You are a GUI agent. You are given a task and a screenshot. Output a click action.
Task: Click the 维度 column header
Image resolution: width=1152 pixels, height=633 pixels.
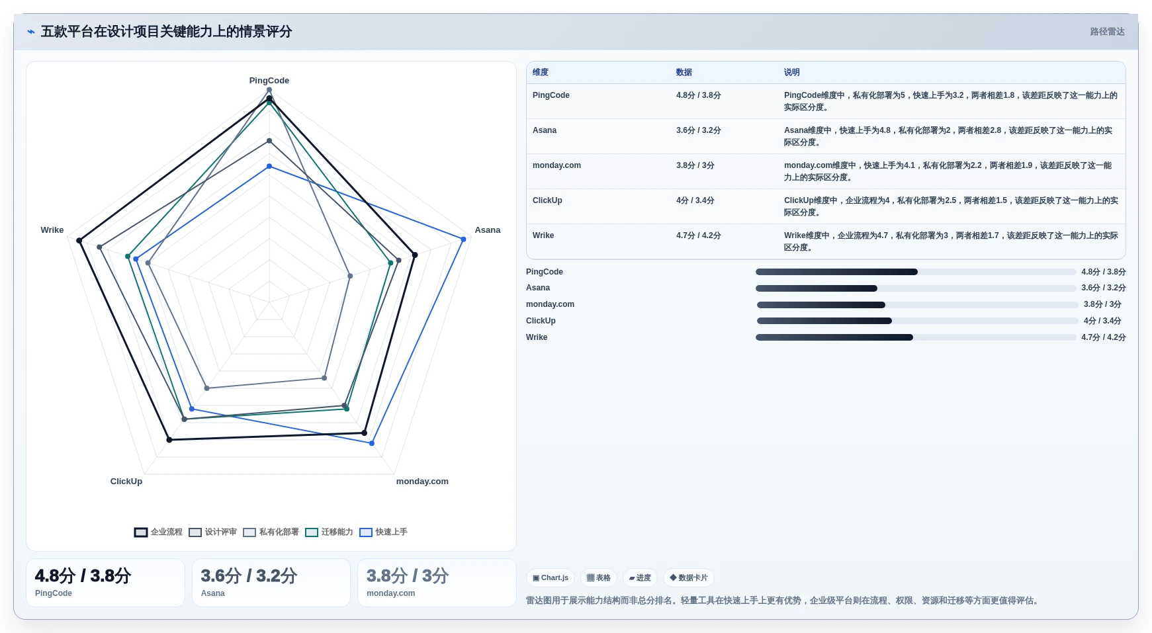point(541,72)
